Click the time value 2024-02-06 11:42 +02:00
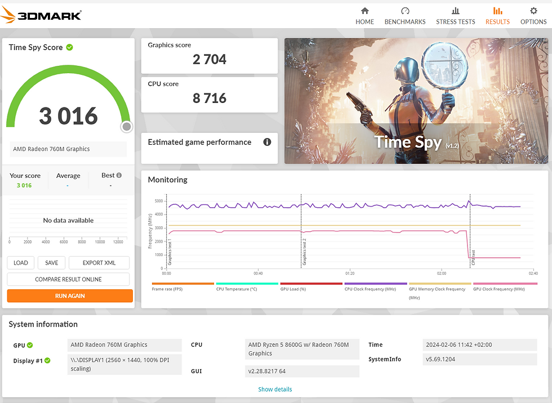Screen dimensions: 552x403 click(480, 345)
